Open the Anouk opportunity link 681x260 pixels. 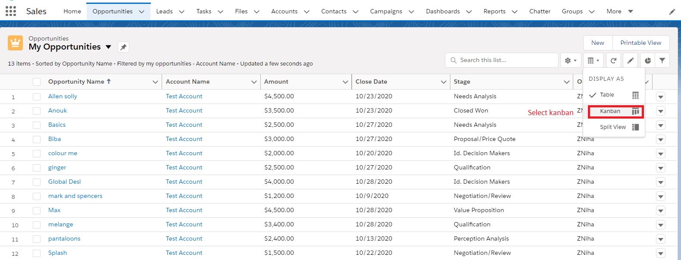click(x=57, y=110)
